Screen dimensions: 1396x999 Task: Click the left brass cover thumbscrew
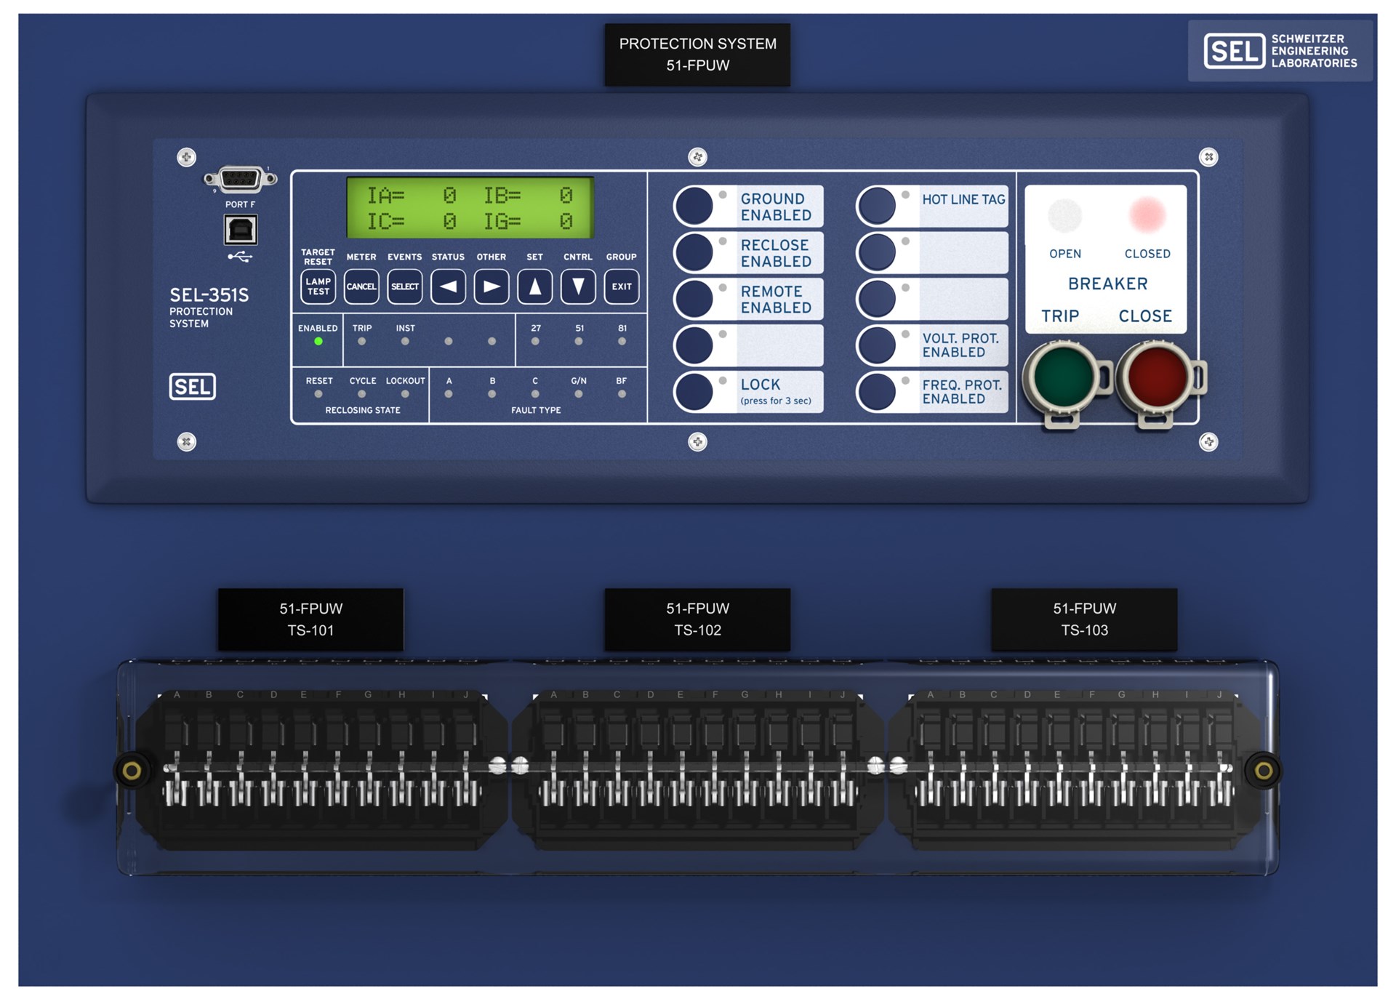point(132,771)
